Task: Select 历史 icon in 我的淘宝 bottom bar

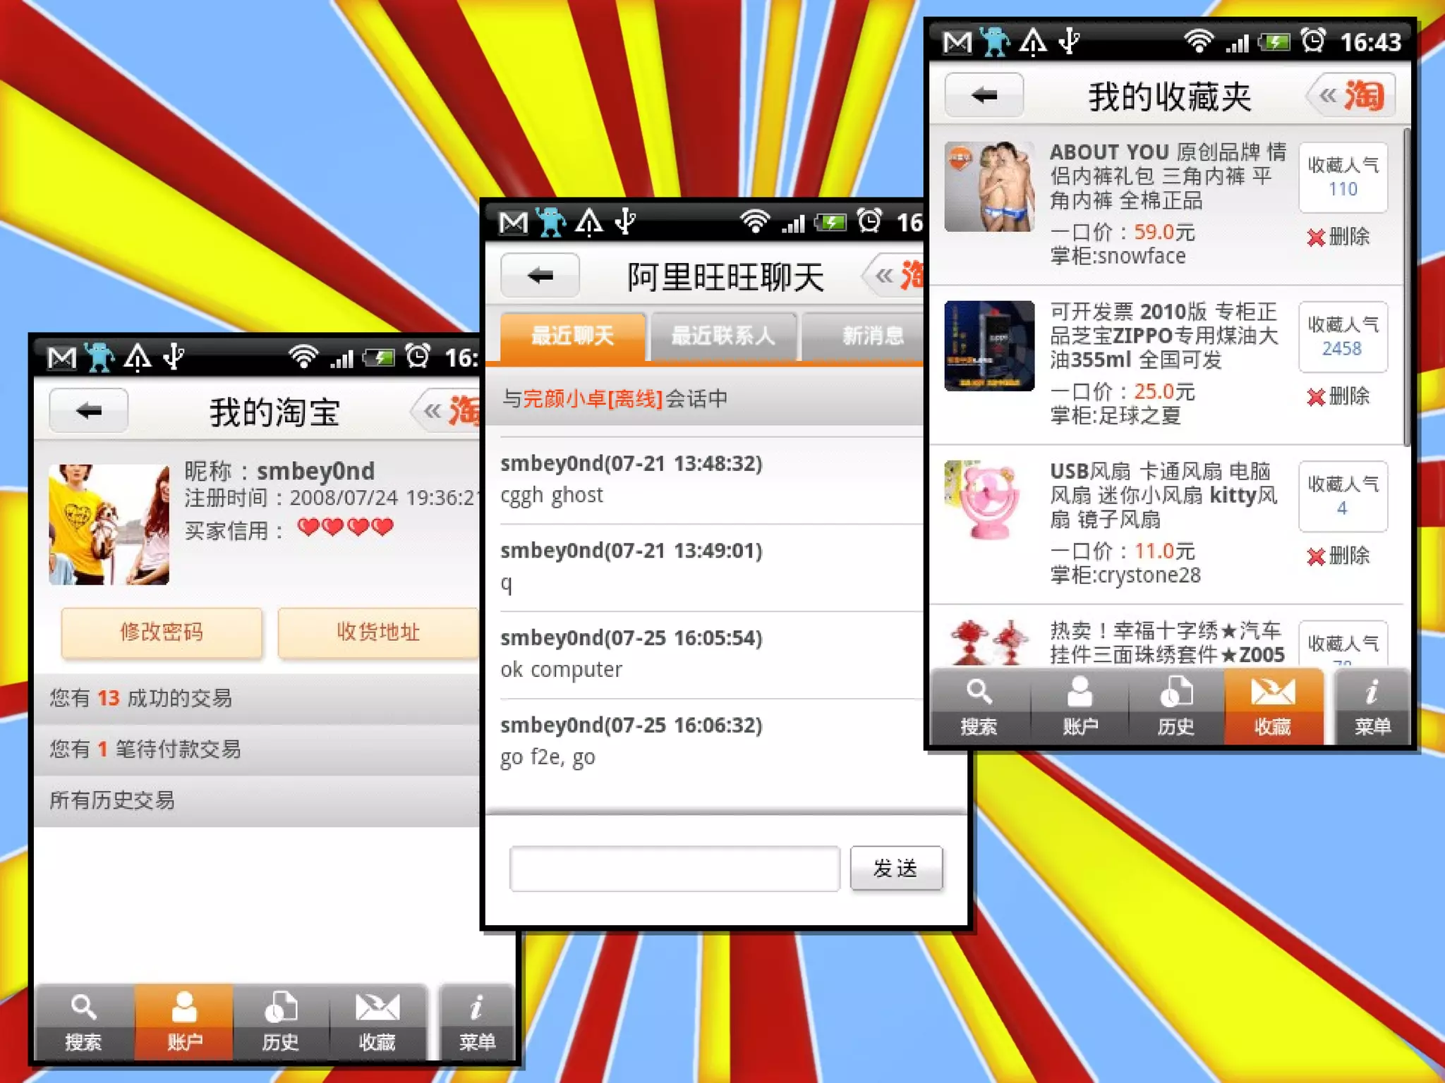Action: point(281,1022)
